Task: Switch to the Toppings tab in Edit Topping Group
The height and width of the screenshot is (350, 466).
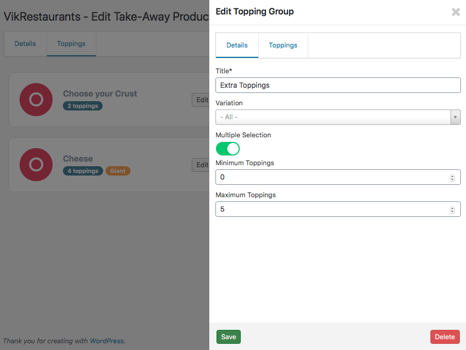Action: click(x=283, y=45)
